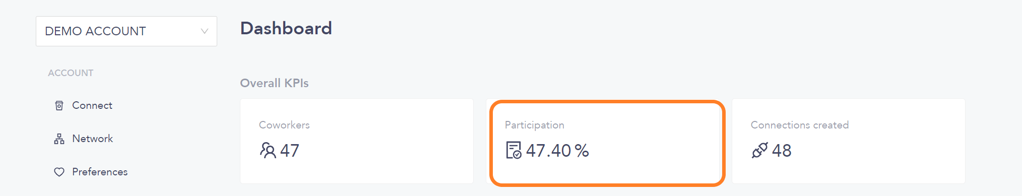Click the connections count 48
The image size is (1022, 196).
coord(782,150)
